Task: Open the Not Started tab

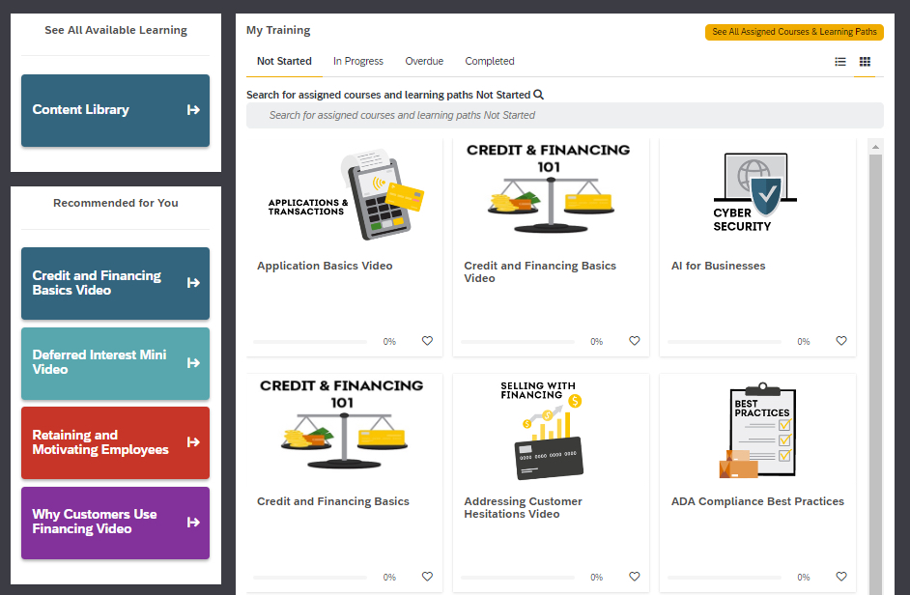Action: coord(284,61)
